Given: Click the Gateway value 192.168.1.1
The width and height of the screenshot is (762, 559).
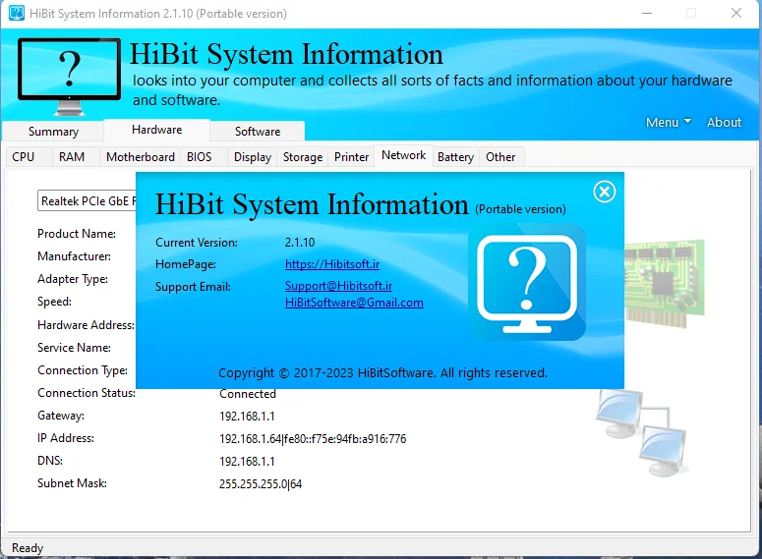Looking at the screenshot, I should pyautogui.click(x=247, y=417).
